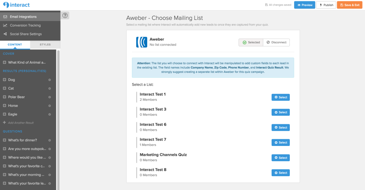Click the Marketing Channels Quiz list name
The width and height of the screenshot is (365, 190).
pyautogui.click(x=163, y=155)
